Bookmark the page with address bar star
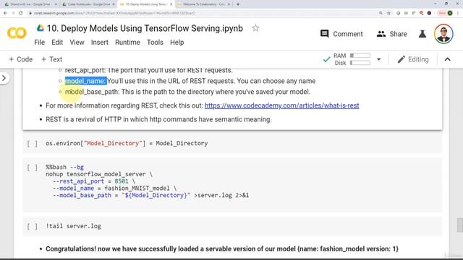The image size is (463, 260). (388, 13)
